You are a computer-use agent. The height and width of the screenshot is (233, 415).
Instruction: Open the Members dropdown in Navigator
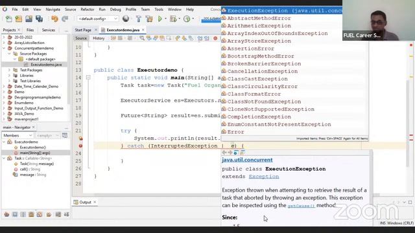tap(18, 135)
